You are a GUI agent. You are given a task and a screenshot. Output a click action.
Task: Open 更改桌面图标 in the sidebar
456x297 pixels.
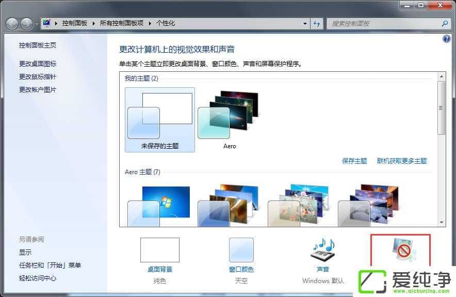pos(38,64)
